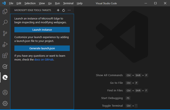Open the Accounts icon
This screenshot has width=170, height=110.
pos(5,93)
